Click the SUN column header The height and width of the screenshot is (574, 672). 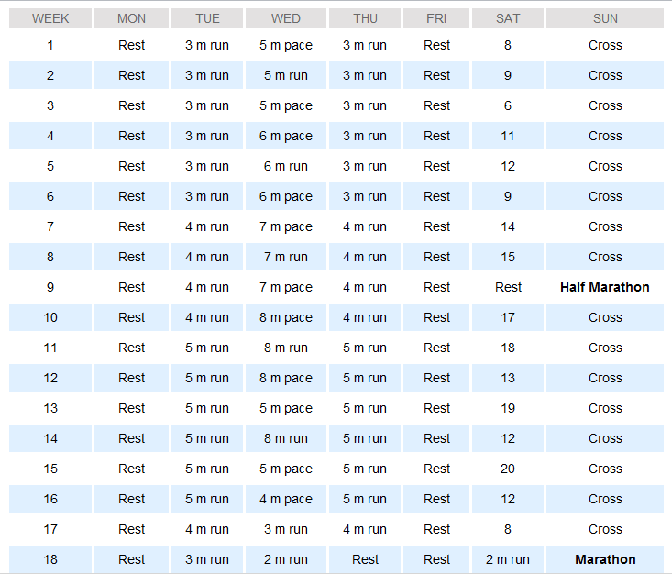[x=605, y=18]
